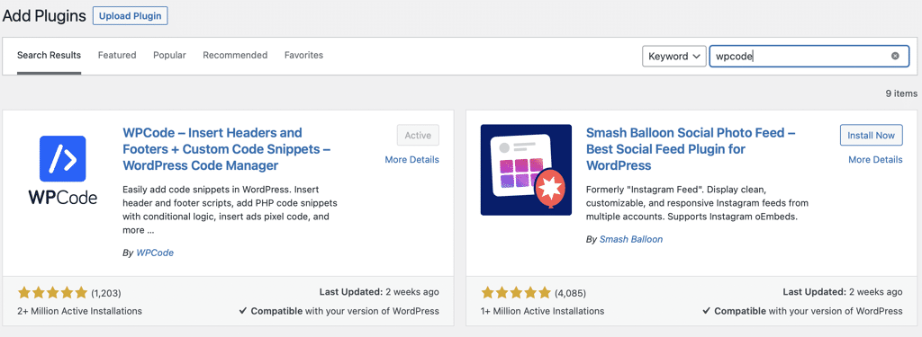
Task: Click 2+ Million Active Installations text
Action: coord(79,311)
